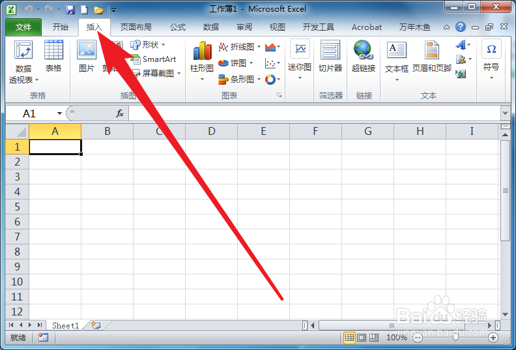Screen dimensions: 516x350
Task: Click the Insert Function fx button
Action: tap(120, 113)
